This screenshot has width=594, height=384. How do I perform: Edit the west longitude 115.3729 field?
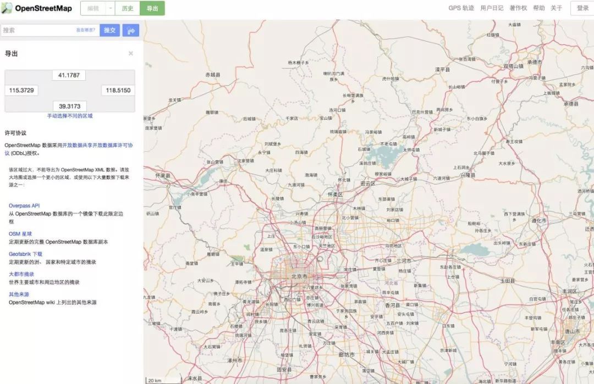21,91
